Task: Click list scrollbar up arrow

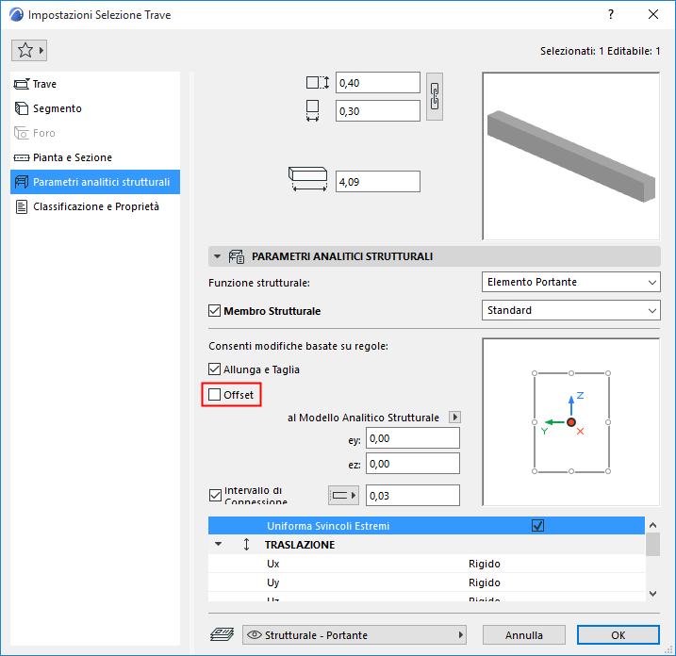Action: click(x=652, y=525)
